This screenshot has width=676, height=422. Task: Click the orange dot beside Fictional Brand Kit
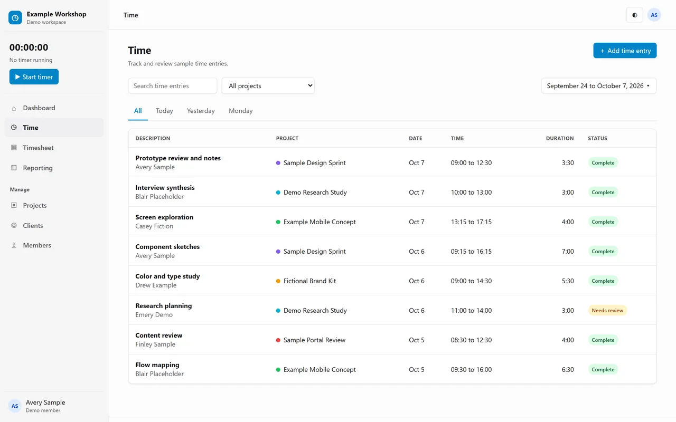[278, 281]
